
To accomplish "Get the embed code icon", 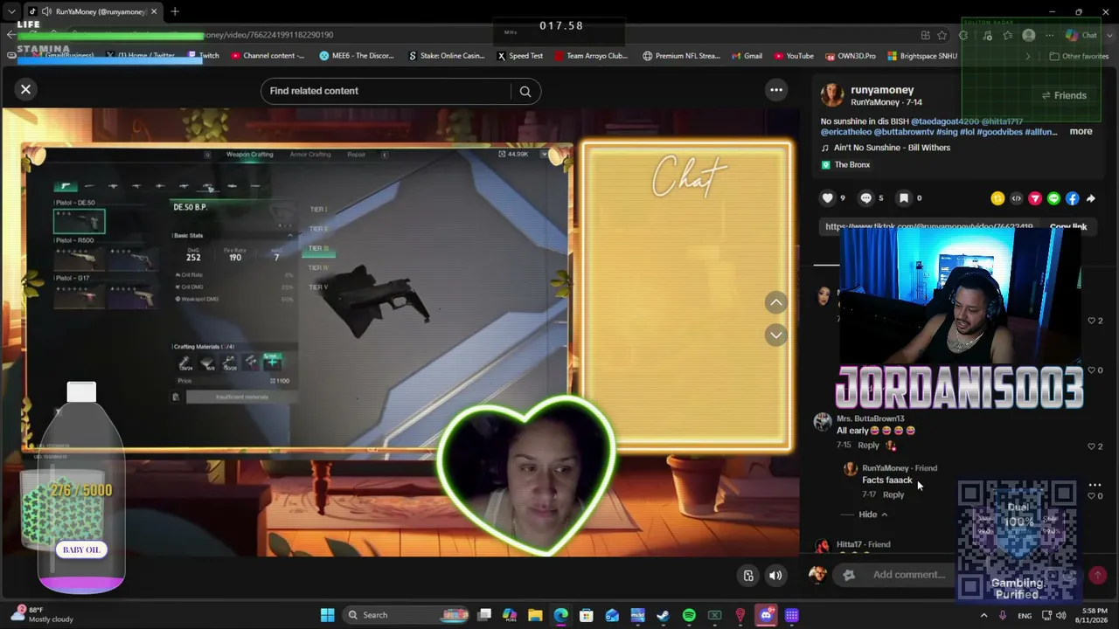I will (1016, 198).
